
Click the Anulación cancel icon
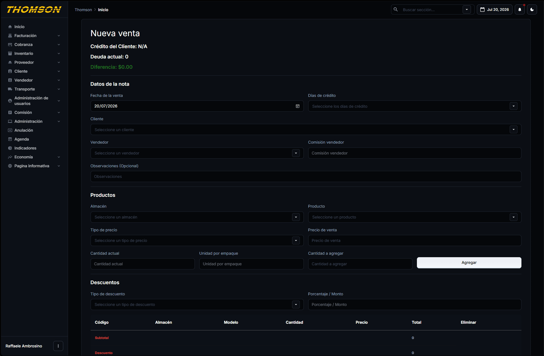pyautogui.click(x=10, y=130)
